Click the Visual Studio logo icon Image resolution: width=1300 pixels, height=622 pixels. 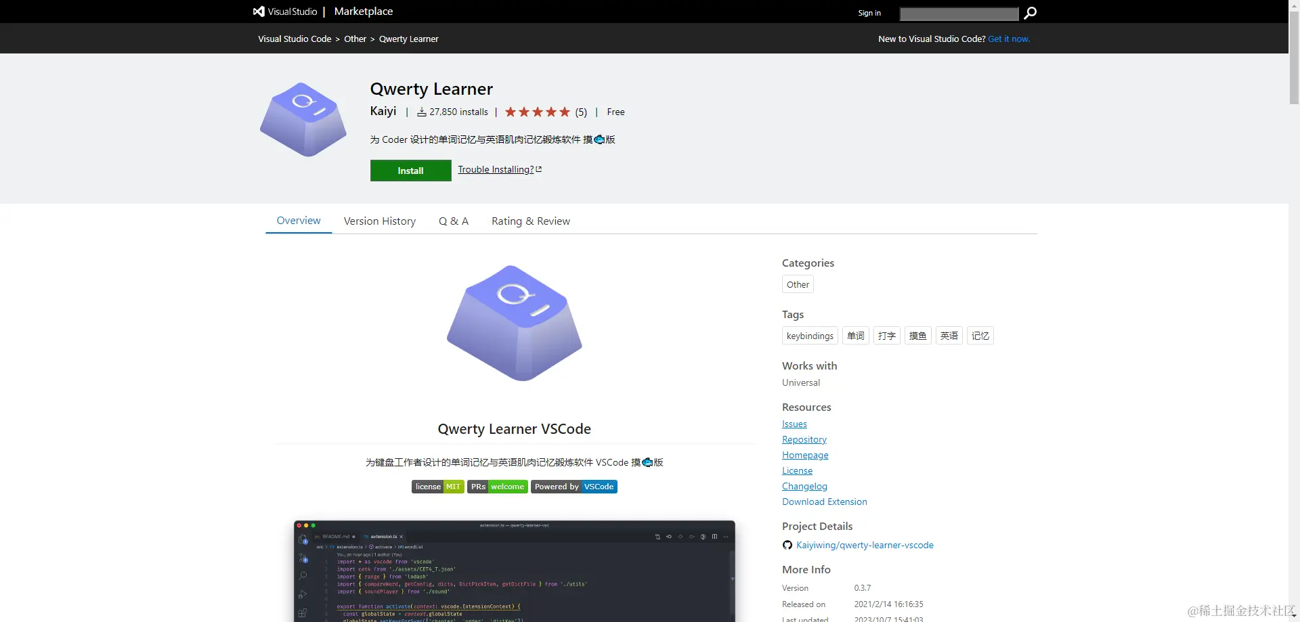(259, 12)
